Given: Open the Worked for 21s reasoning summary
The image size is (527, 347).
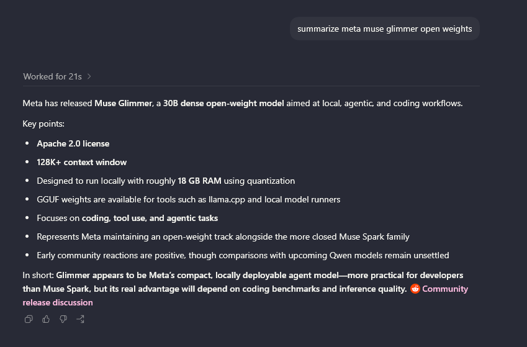Looking at the screenshot, I should [52, 76].
